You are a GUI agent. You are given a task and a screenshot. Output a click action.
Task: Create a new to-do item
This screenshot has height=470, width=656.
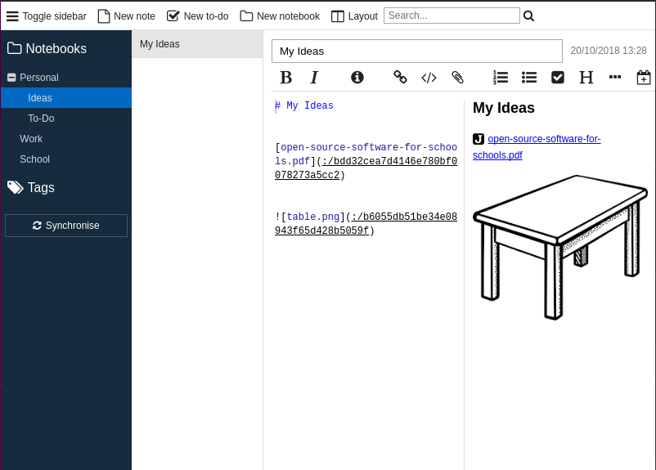coord(197,16)
